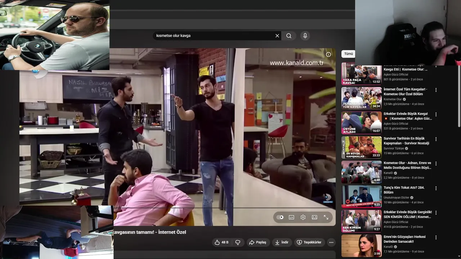The height and width of the screenshot is (259, 461).
Task: Toggle subtitles in the video player
Action: tap(291, 217)
